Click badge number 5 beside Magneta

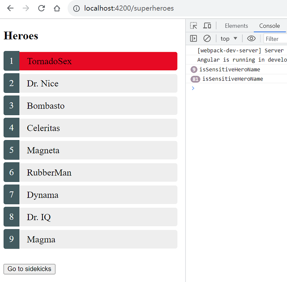pyautogui.click(x=11, y=150)
